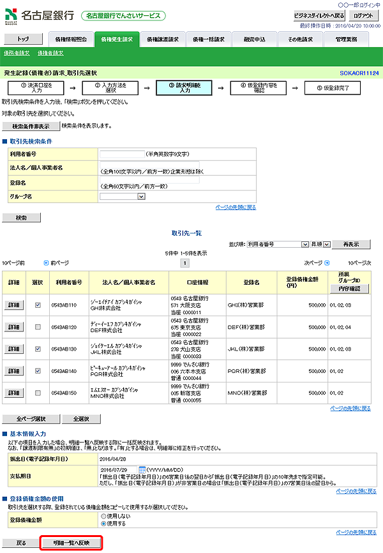Click the 利用者番号 input field
Screen dimensions: 383x553
coord(123,154)
